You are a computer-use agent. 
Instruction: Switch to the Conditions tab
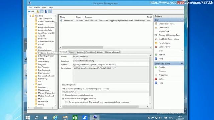tap(90, 52)
